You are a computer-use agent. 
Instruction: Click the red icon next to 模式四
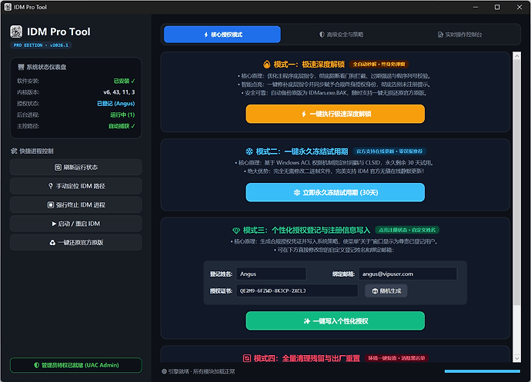[x=247, y=358]
